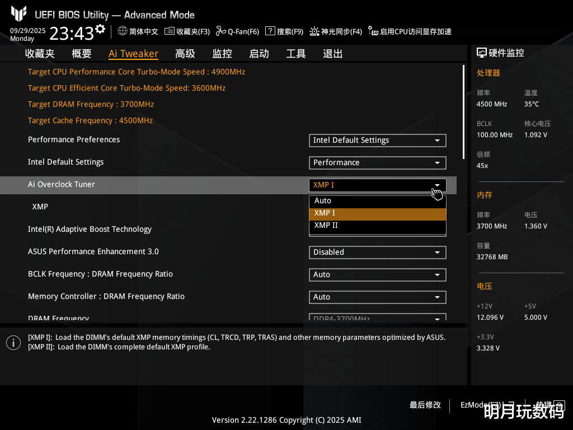Image resolution: width=573 pixels, height=430 pixels.
Task: Click the 35°C temperature value
Action: (x=532, y=104)
